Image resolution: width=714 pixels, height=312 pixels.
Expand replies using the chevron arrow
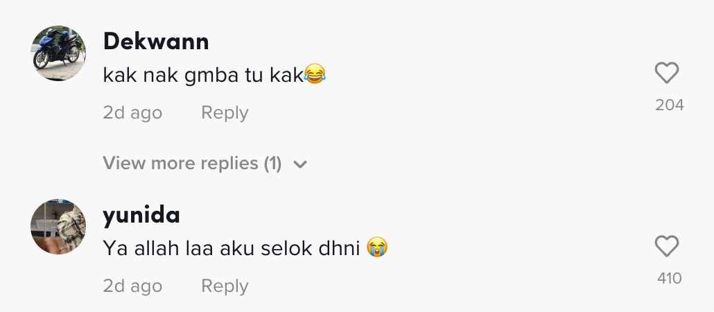pyautogui.click(x=300, y=164)
